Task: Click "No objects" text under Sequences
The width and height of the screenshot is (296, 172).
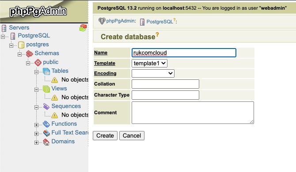Action: [75, 115]
